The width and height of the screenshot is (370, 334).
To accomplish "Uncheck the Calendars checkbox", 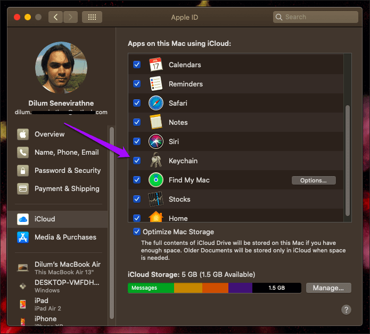I will (137, 65).
